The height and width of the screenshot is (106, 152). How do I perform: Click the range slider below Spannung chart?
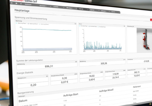pyautogui.click(x=46, y=48)
